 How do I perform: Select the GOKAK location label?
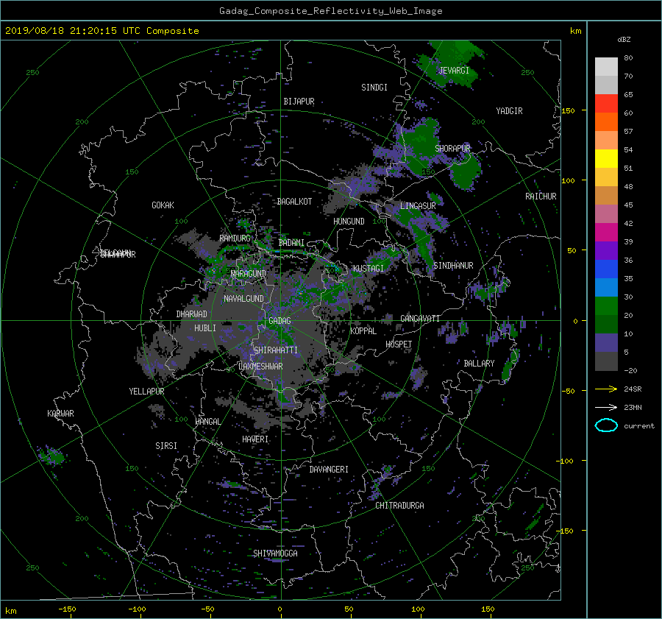coord(163,205)
